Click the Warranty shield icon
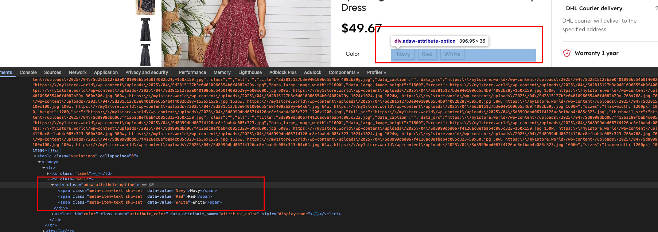Screen dimensions: 658x232 [566, 53]
